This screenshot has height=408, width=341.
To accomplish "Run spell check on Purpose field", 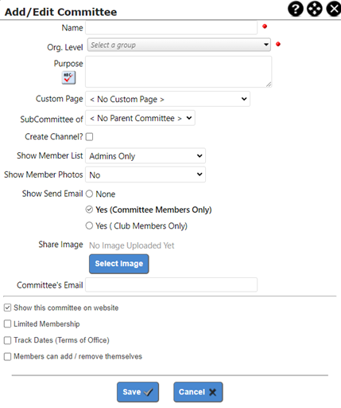I will pyautogui.click(x=68, y=77).
